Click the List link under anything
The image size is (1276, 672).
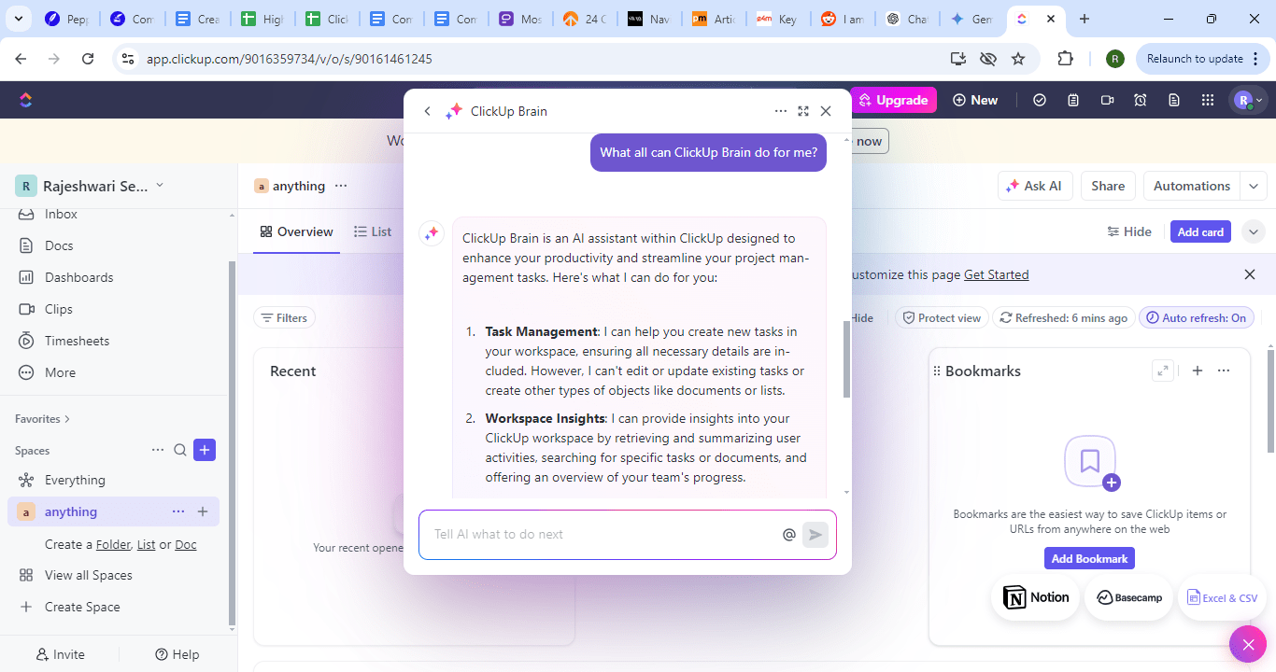pos(147,544)
